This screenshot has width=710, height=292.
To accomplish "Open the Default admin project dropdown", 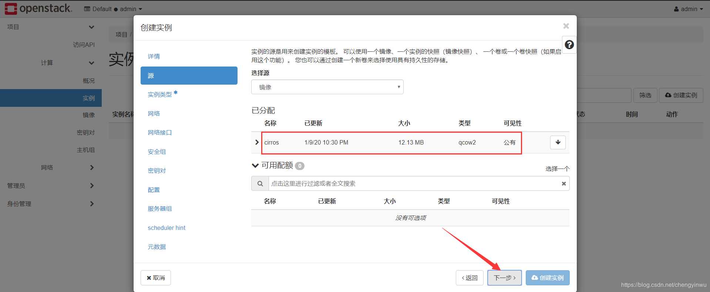I will [113, 9].
